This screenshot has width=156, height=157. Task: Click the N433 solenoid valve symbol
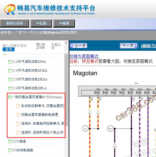97,93
